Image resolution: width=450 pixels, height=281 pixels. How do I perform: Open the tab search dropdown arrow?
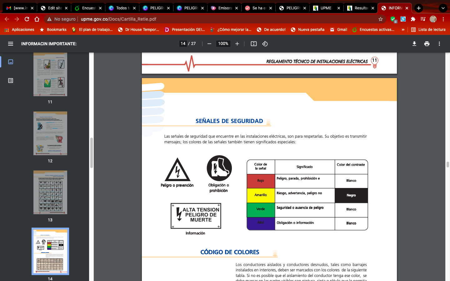[x=443, y=8]
